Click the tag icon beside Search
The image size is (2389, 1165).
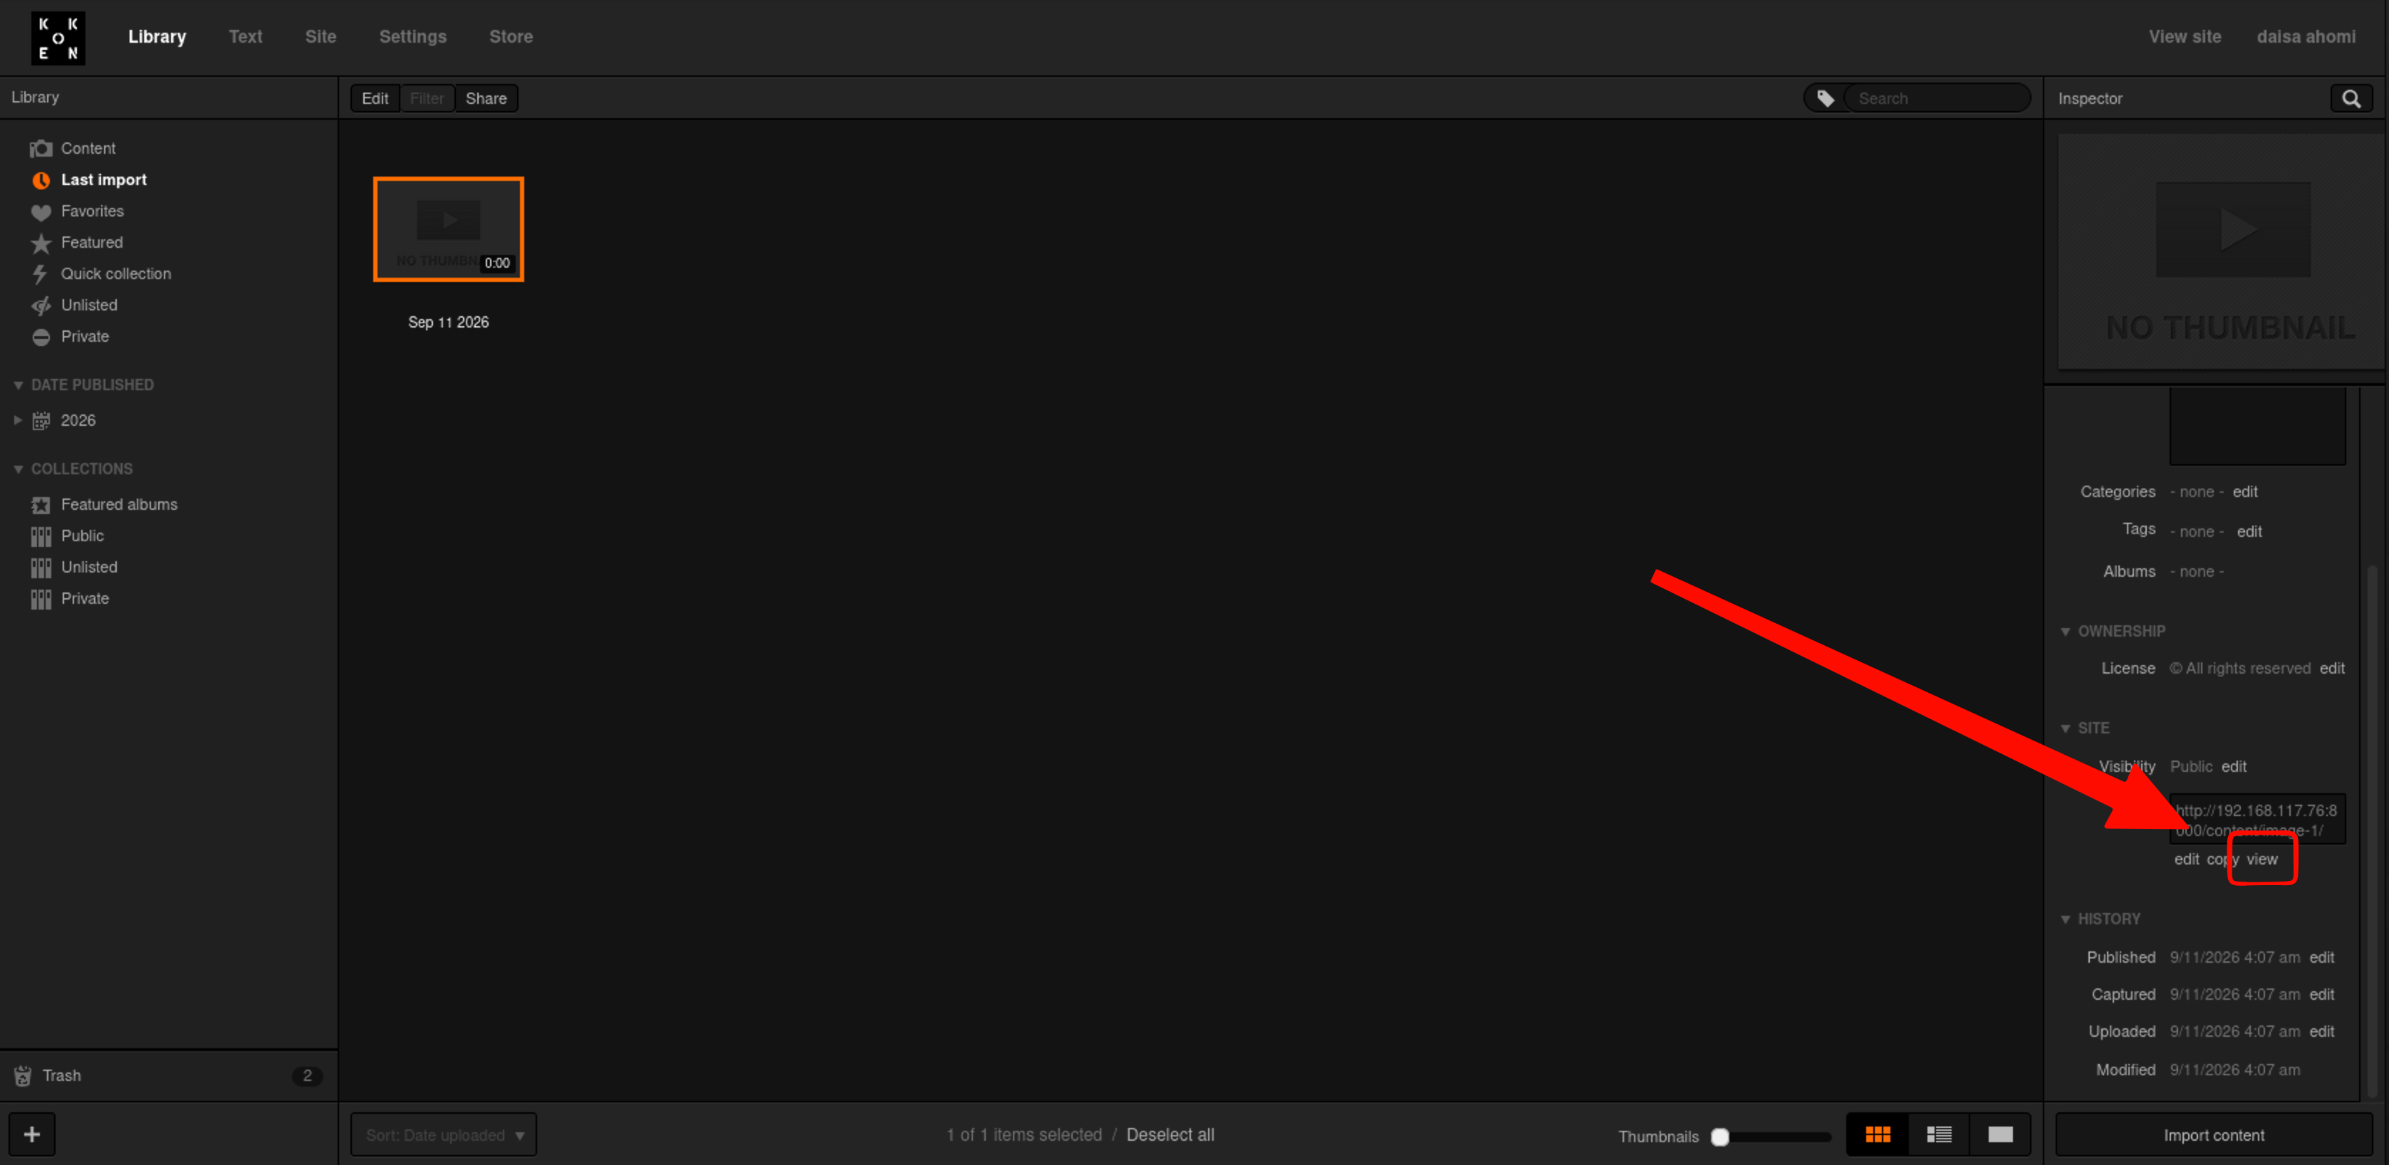1825,98
